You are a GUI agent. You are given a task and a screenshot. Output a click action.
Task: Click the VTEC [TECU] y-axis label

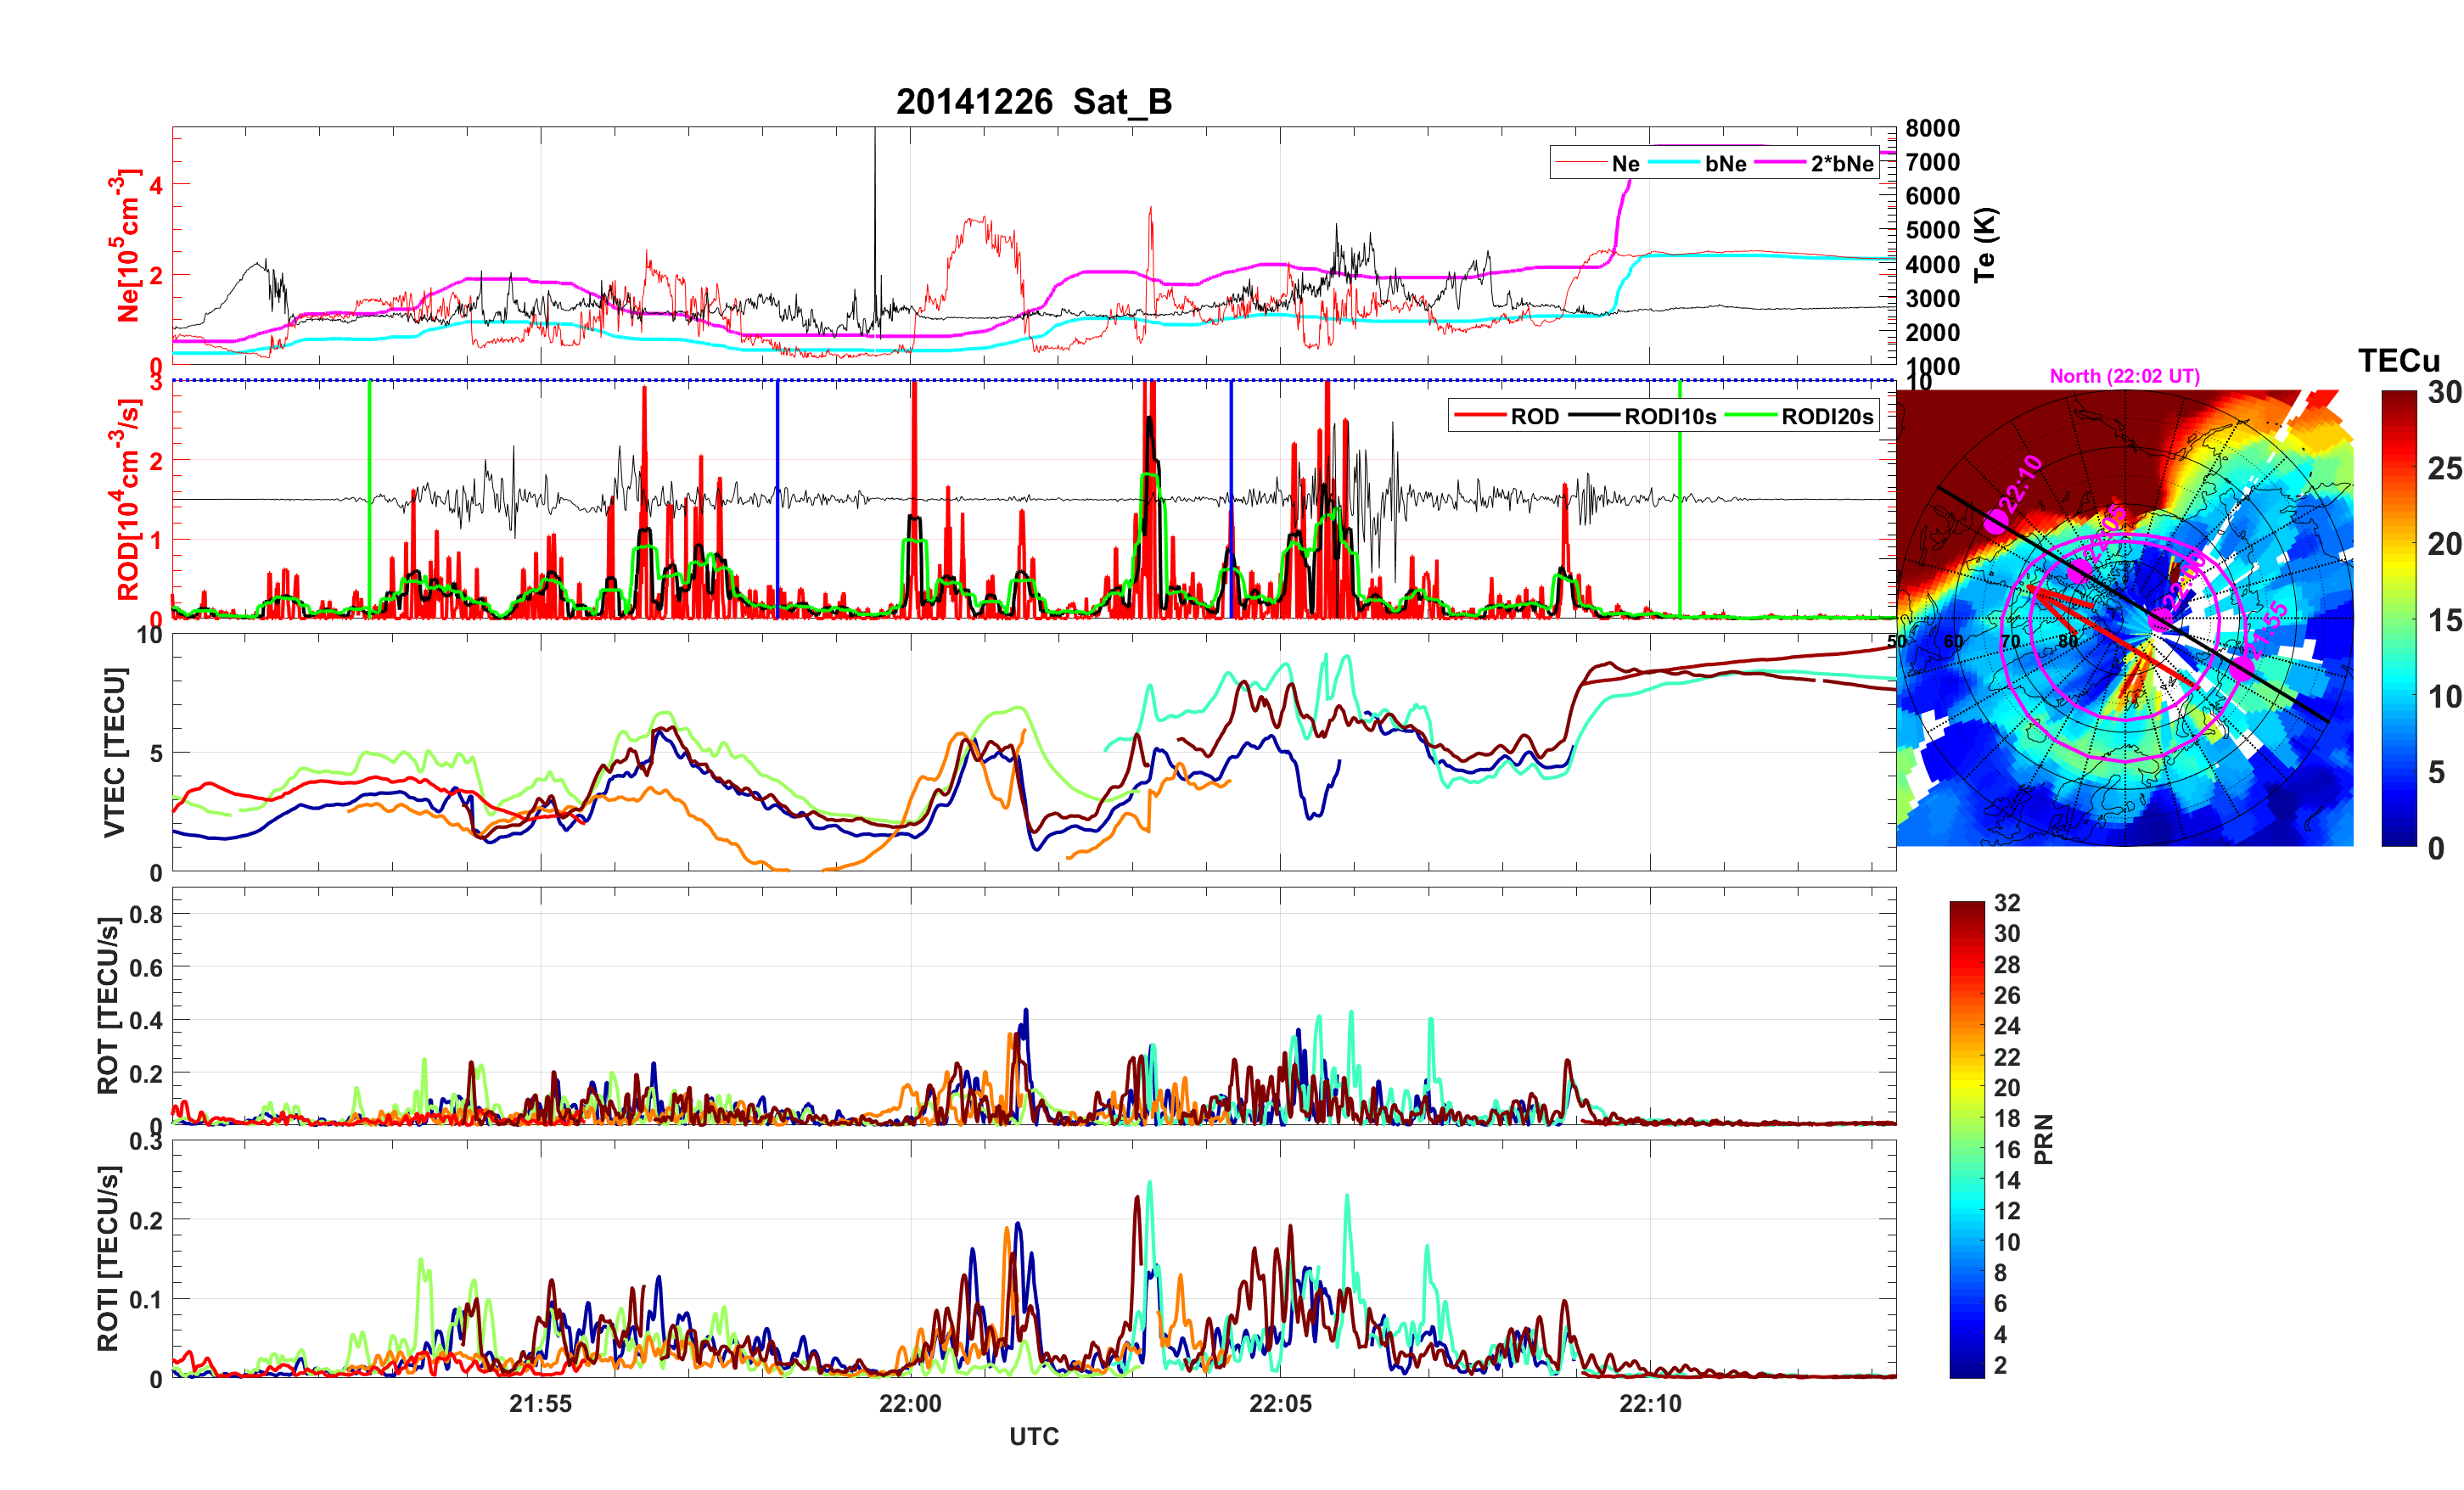tap(115, 752)
